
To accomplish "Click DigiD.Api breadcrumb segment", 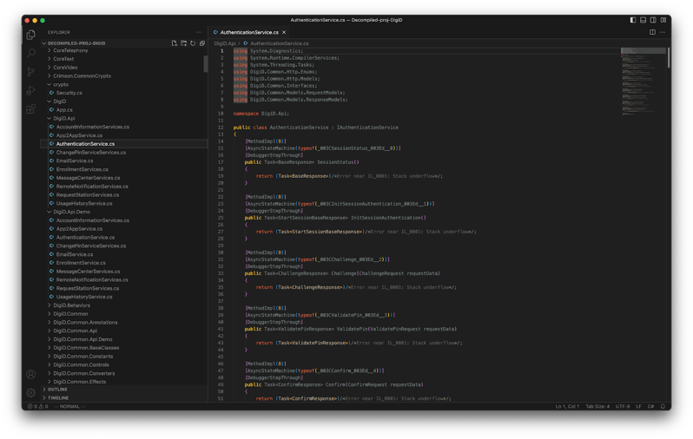I will click(x=225, y=43).
